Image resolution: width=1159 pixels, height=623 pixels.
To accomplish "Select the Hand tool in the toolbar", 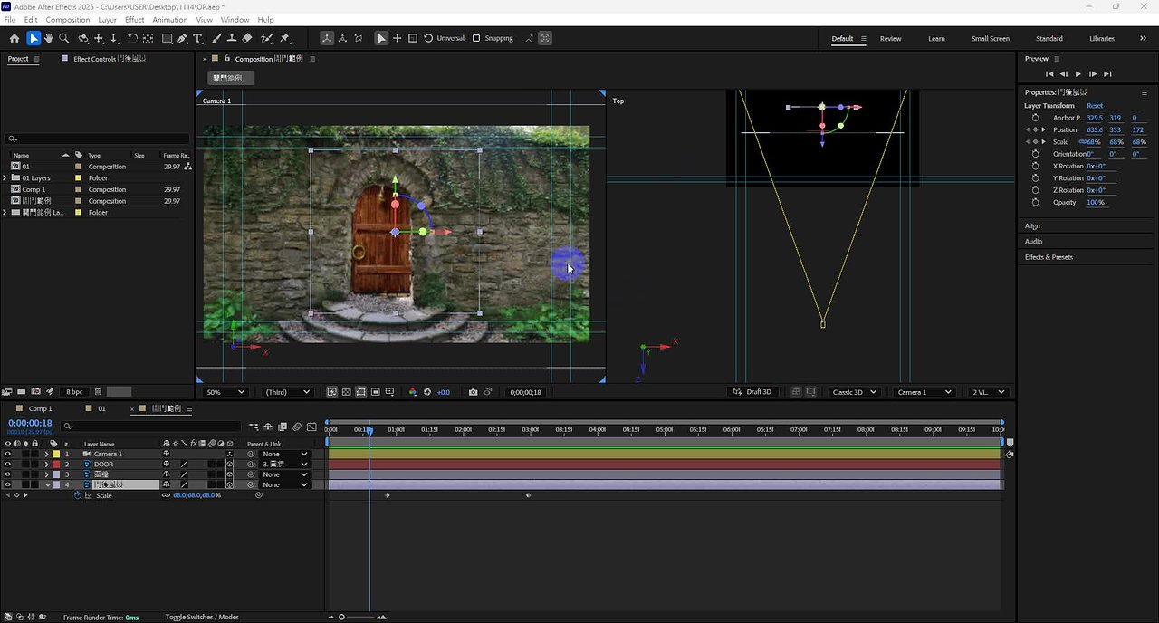I will tap(49, 38).
